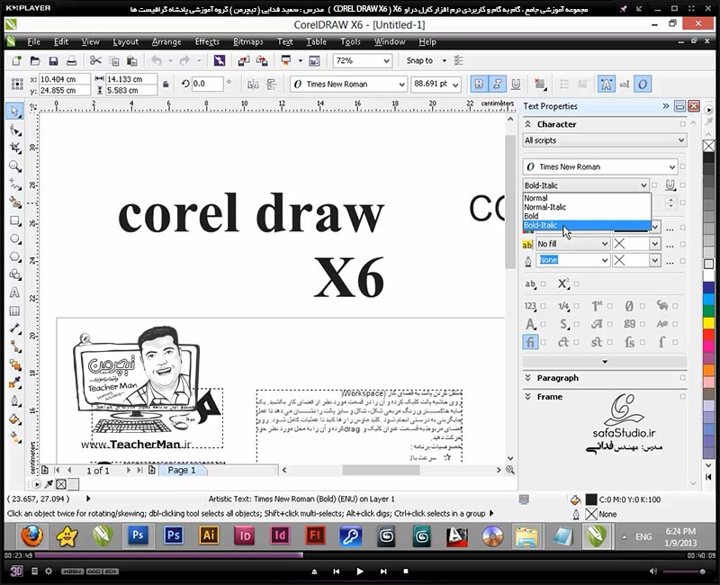Expand the Paragraph section

pyautogui.click(x=528, y=378)
